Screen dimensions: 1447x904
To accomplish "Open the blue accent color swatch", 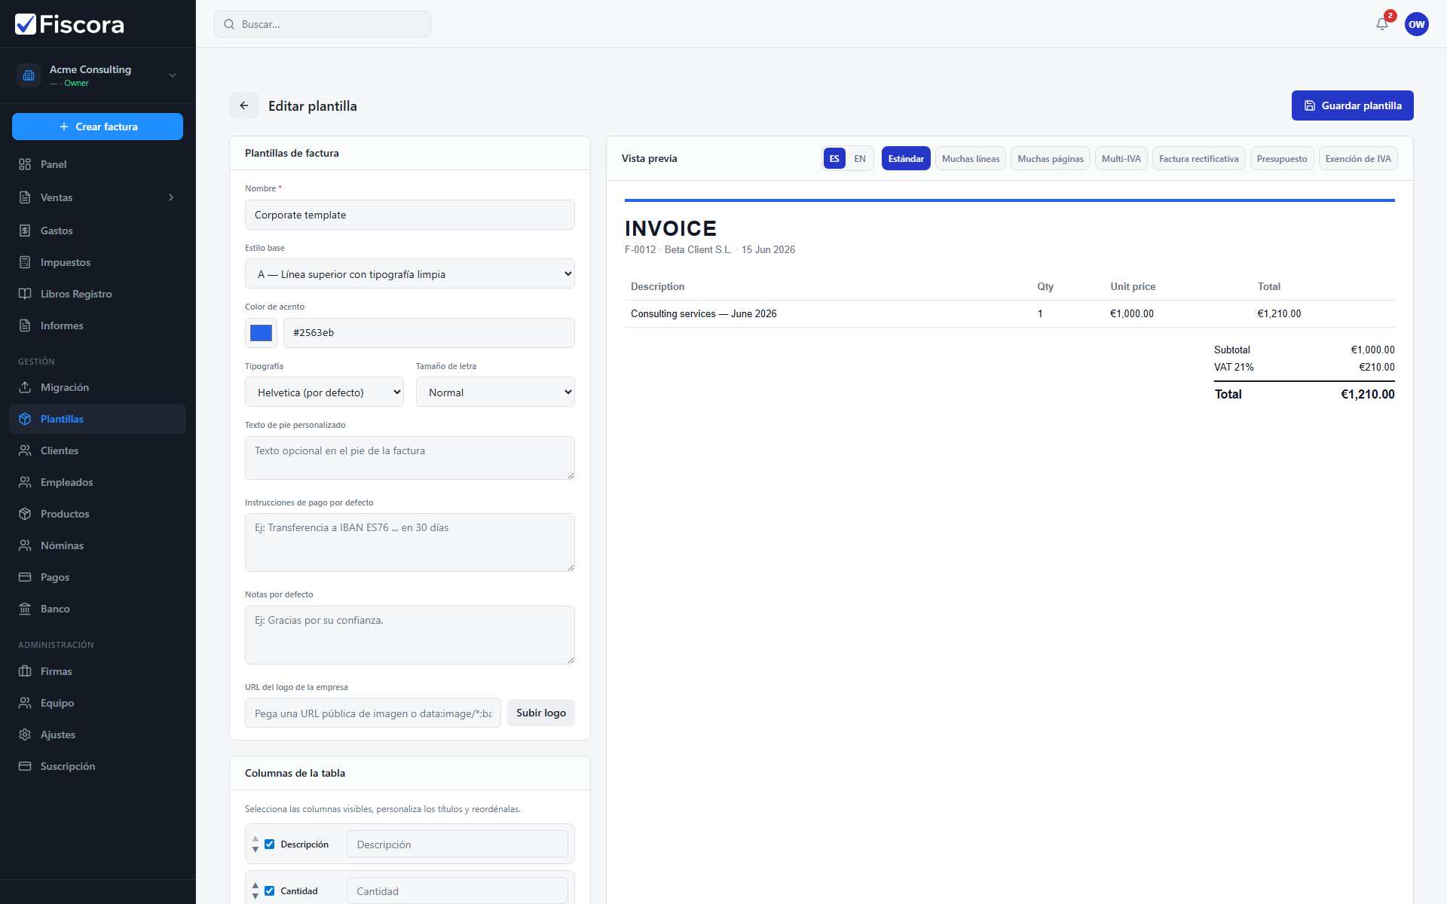I will coord(261,333).
